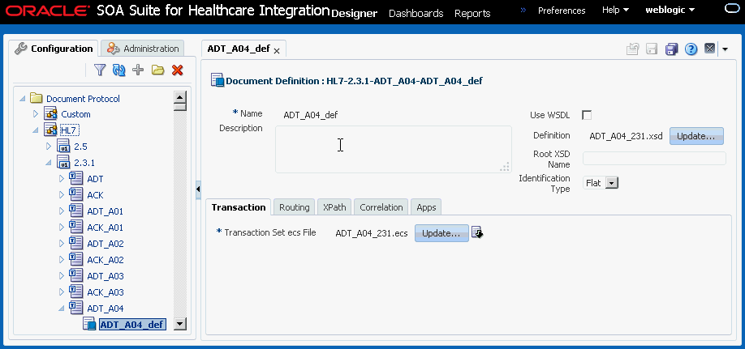Click the HL7 protocol icon in tree
The image size is (745, 349).
[x=50, y=130]
